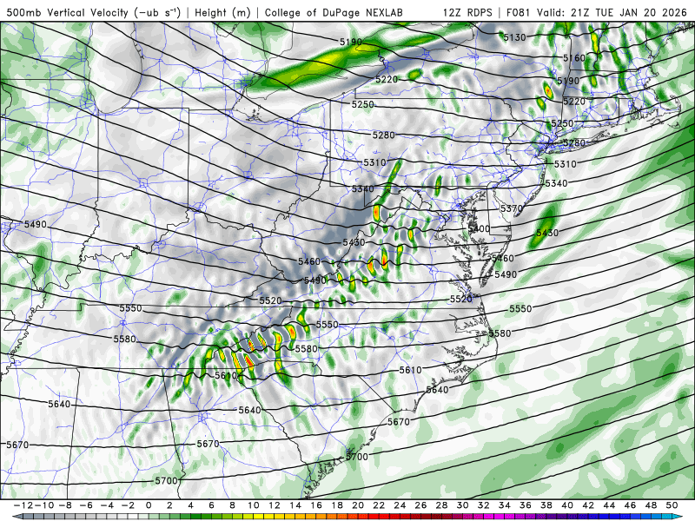This screenshot has height=521, width=695.
Task: Click the "30" colorbar tick label
Action: [463, 505]
